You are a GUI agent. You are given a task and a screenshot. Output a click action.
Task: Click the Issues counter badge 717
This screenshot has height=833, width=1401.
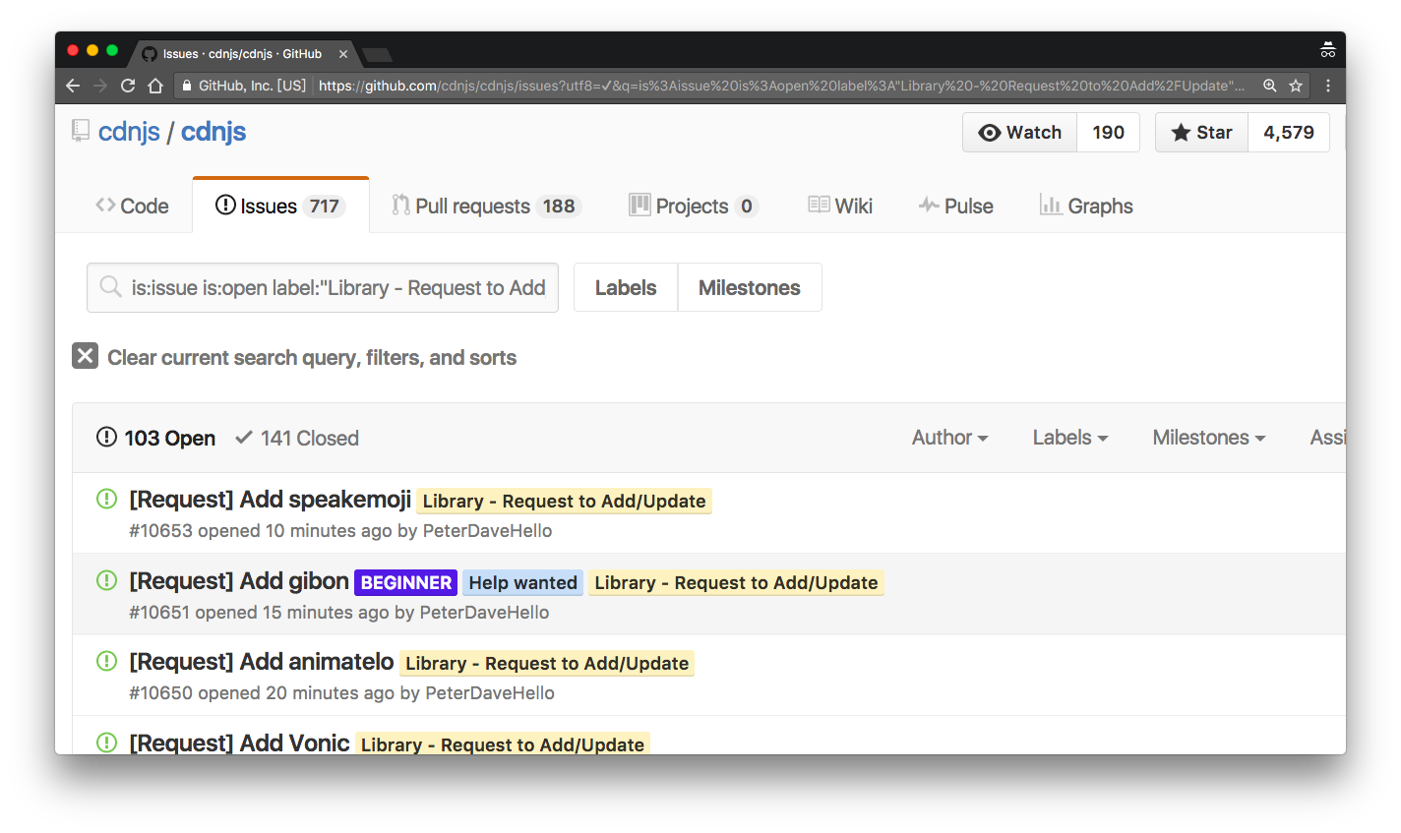coord(325,207)
